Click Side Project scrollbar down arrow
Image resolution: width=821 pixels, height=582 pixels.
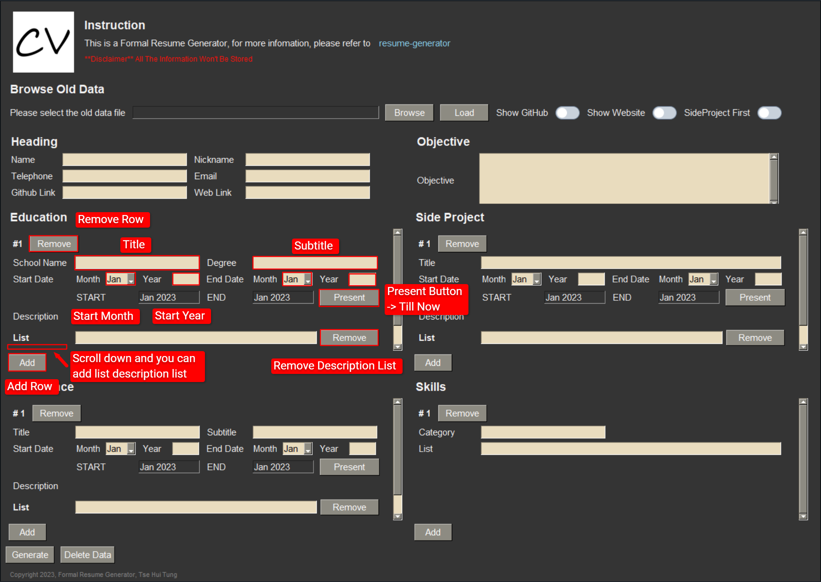pos(803,347)
